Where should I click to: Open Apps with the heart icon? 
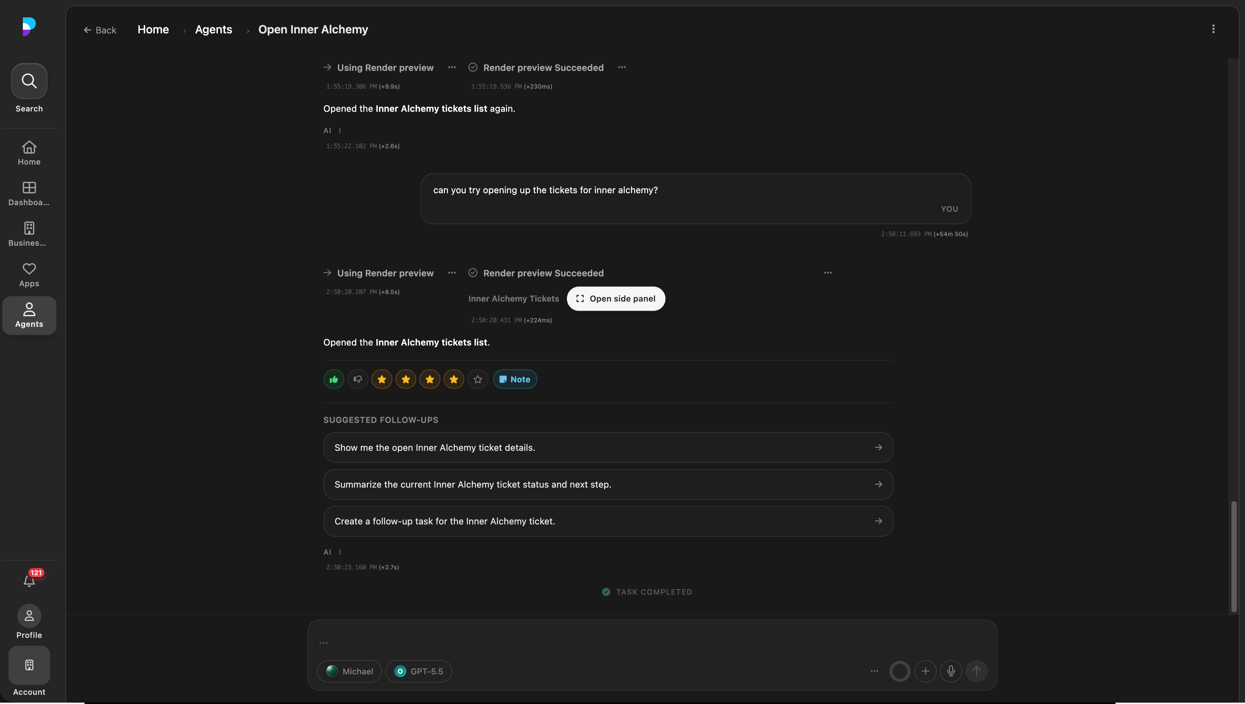pyautogui.click(x=29, y=275)
